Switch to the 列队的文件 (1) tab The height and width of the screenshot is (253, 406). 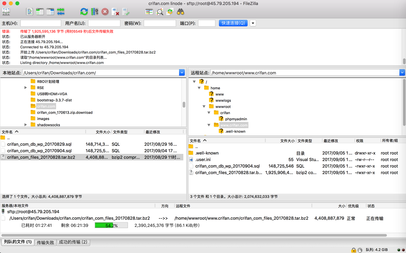point(18,242)
